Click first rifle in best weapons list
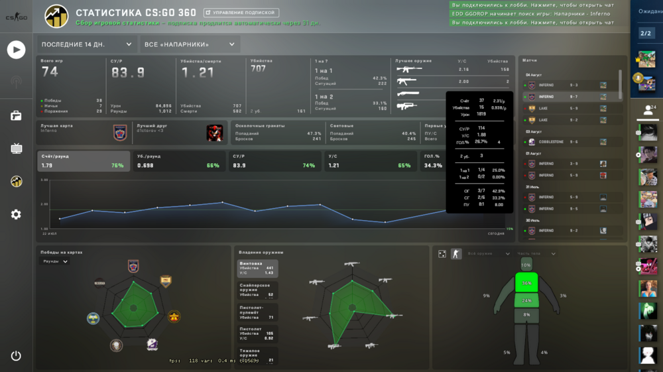 [x=409, y=69]
